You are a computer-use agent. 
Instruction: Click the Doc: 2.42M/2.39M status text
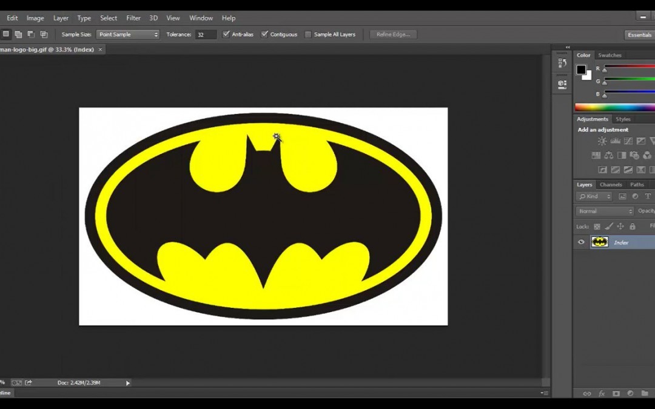point(79,383)
